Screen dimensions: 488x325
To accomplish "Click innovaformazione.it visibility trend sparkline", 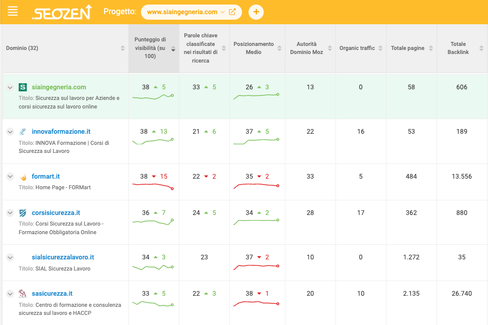I will pos(153,141).
